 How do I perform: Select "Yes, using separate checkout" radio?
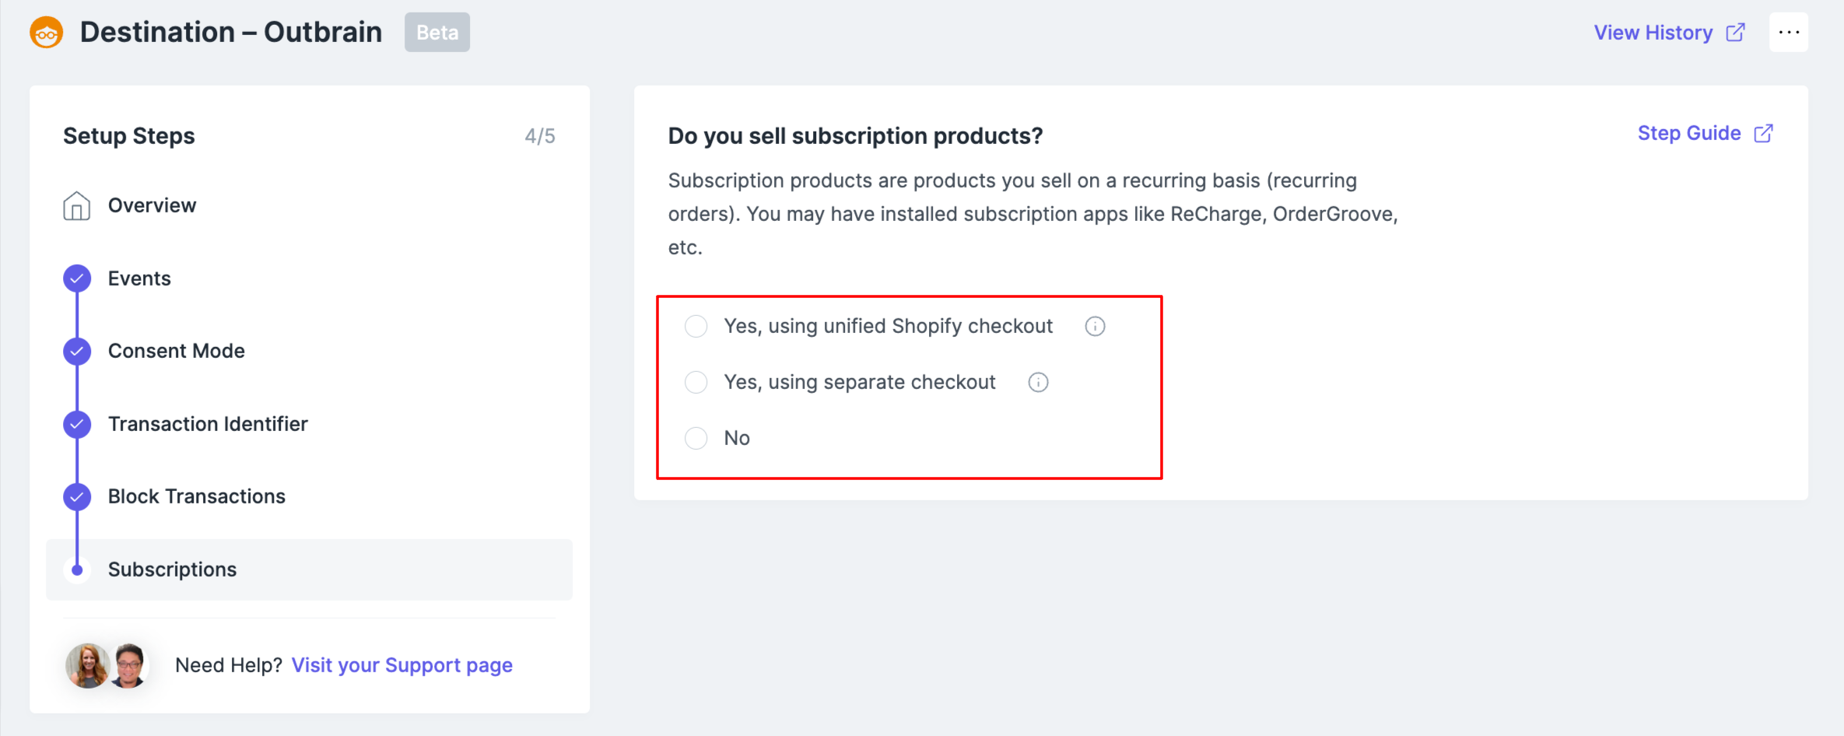(x=696, y=382)
